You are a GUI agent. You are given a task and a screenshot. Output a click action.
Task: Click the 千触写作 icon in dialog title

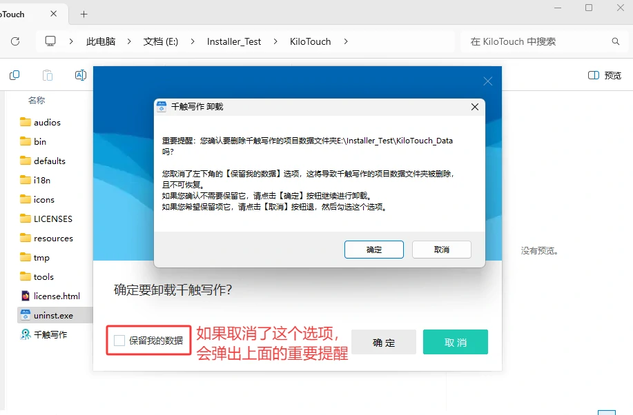point(162,106)
